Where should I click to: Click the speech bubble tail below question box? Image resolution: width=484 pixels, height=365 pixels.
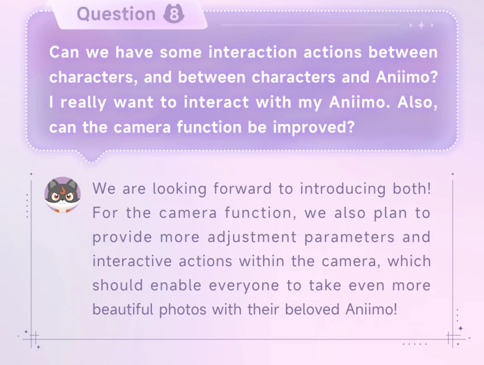point(92,157)
